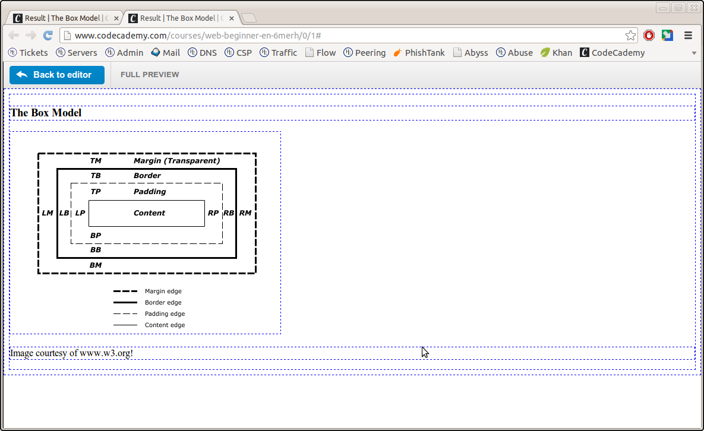Select the second Result browser tab
The height and width of the screenshot is (431, 704).
(x=177, y=18)
